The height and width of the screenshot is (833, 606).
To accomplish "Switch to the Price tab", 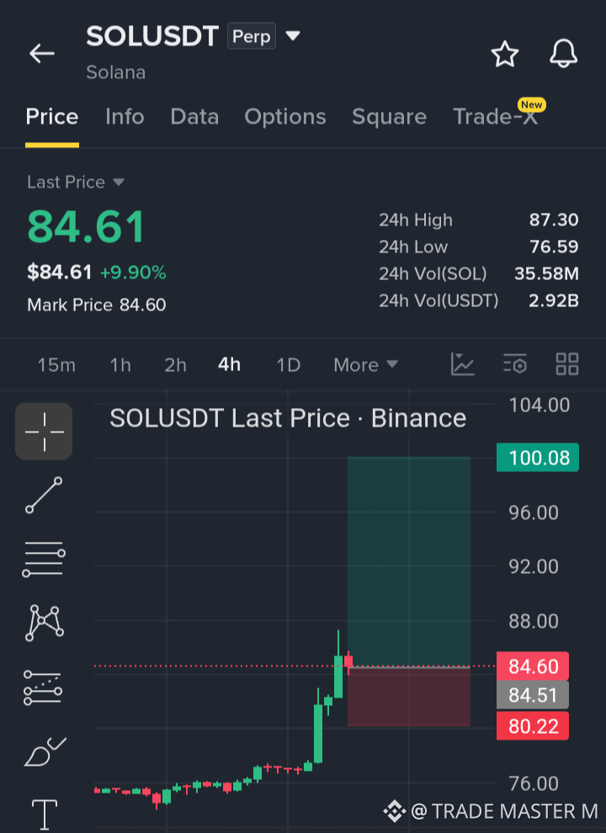I will pos(52,117).
